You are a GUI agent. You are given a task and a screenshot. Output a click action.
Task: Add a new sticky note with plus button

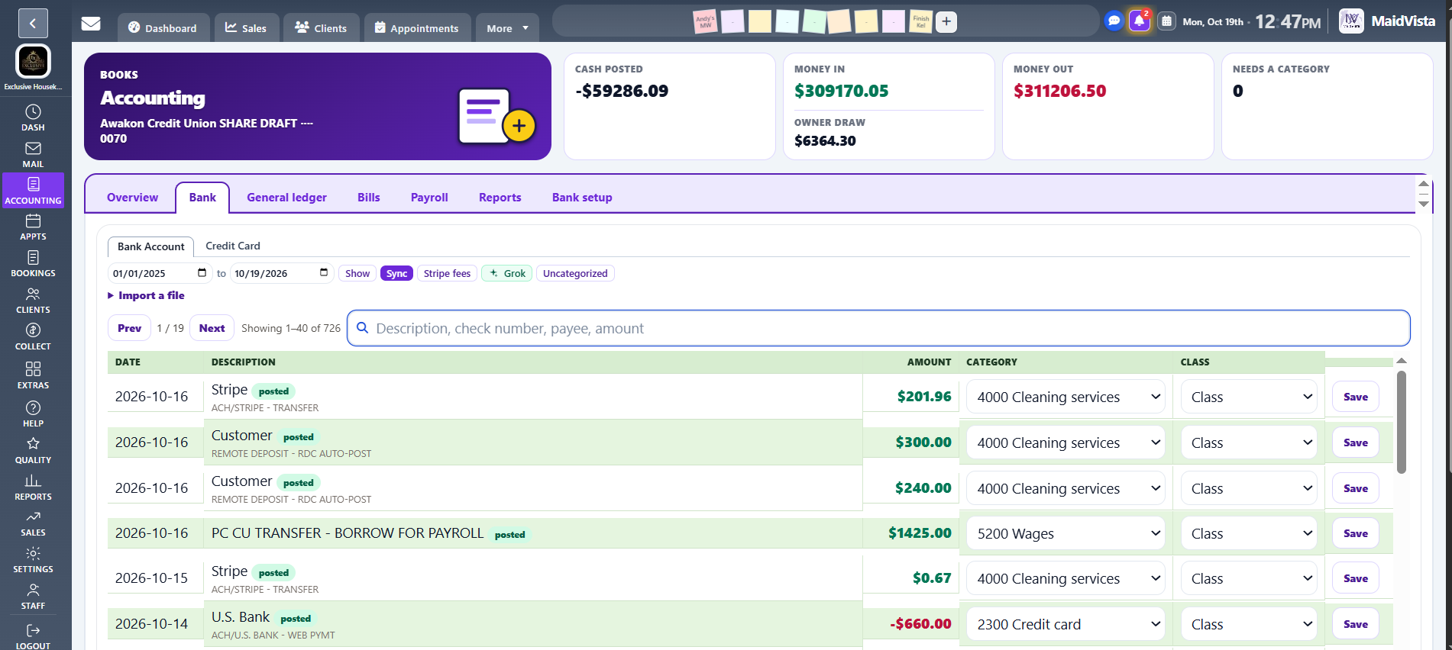coord(946,21)
